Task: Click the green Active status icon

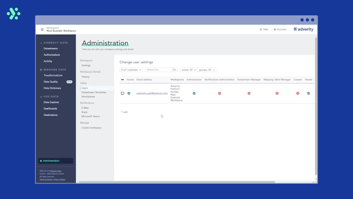Action: (x=129, y=93)
